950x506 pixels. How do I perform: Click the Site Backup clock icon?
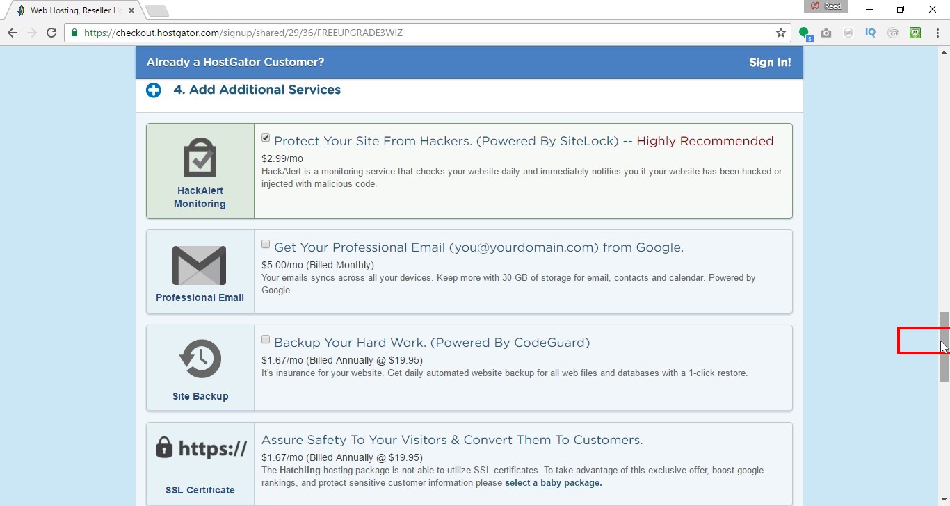200,359
